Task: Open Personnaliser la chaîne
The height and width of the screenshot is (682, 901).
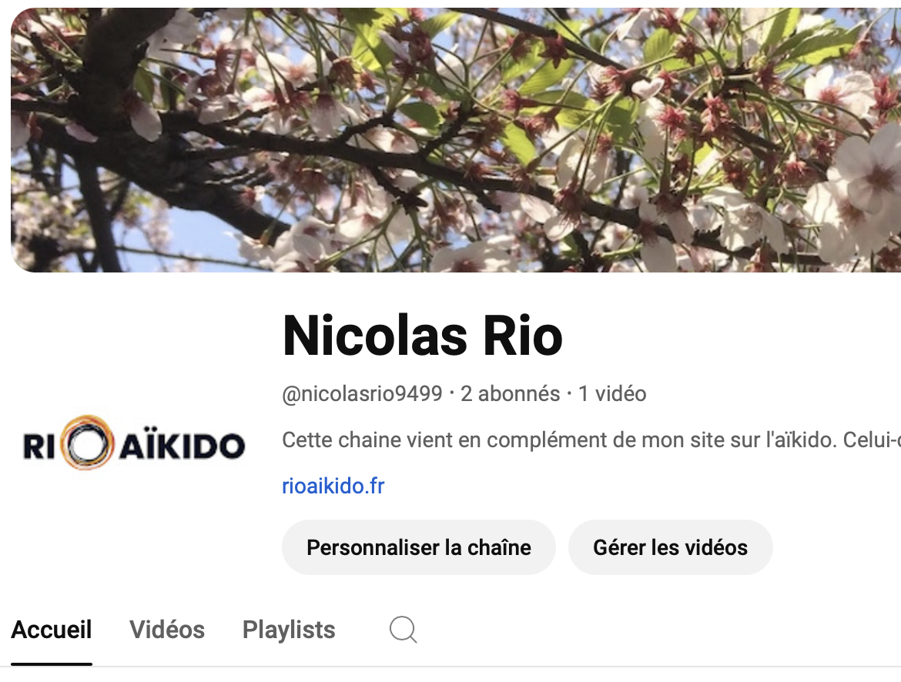Action: [x=418, y=547]
